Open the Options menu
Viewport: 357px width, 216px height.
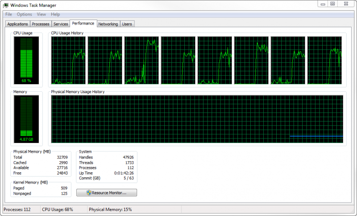click(x=25, y=14)
